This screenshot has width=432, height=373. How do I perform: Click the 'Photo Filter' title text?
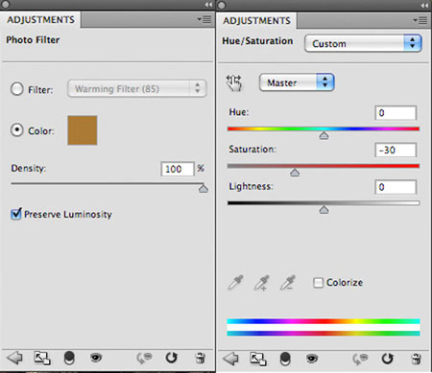point(33,40)
